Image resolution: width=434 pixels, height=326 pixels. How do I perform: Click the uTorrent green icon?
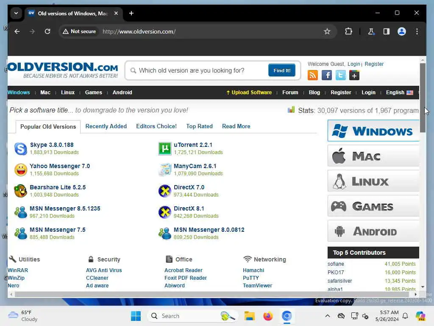(165, 149)
